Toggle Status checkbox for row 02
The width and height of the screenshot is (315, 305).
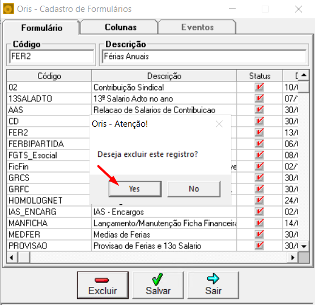point(259,87)
